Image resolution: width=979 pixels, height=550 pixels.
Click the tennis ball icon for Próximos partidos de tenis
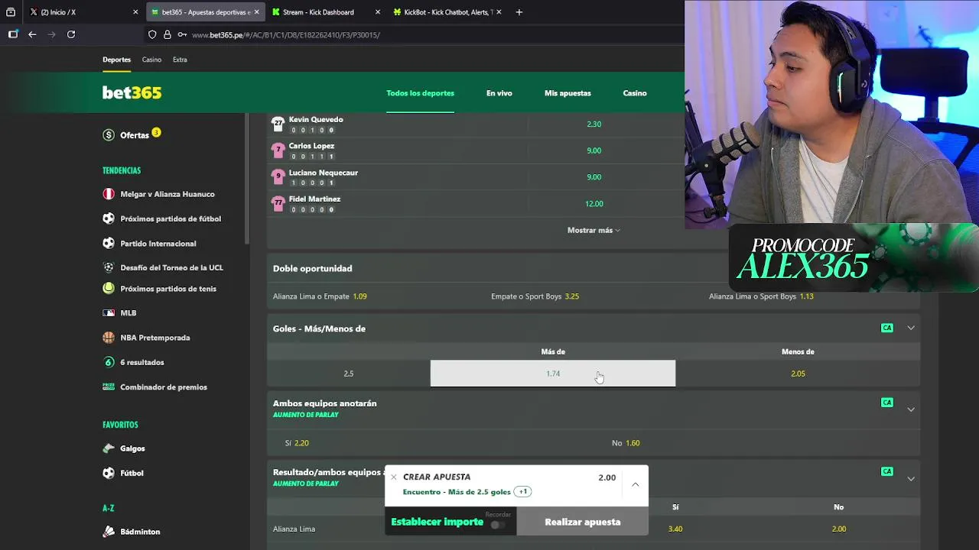(109, 289)
